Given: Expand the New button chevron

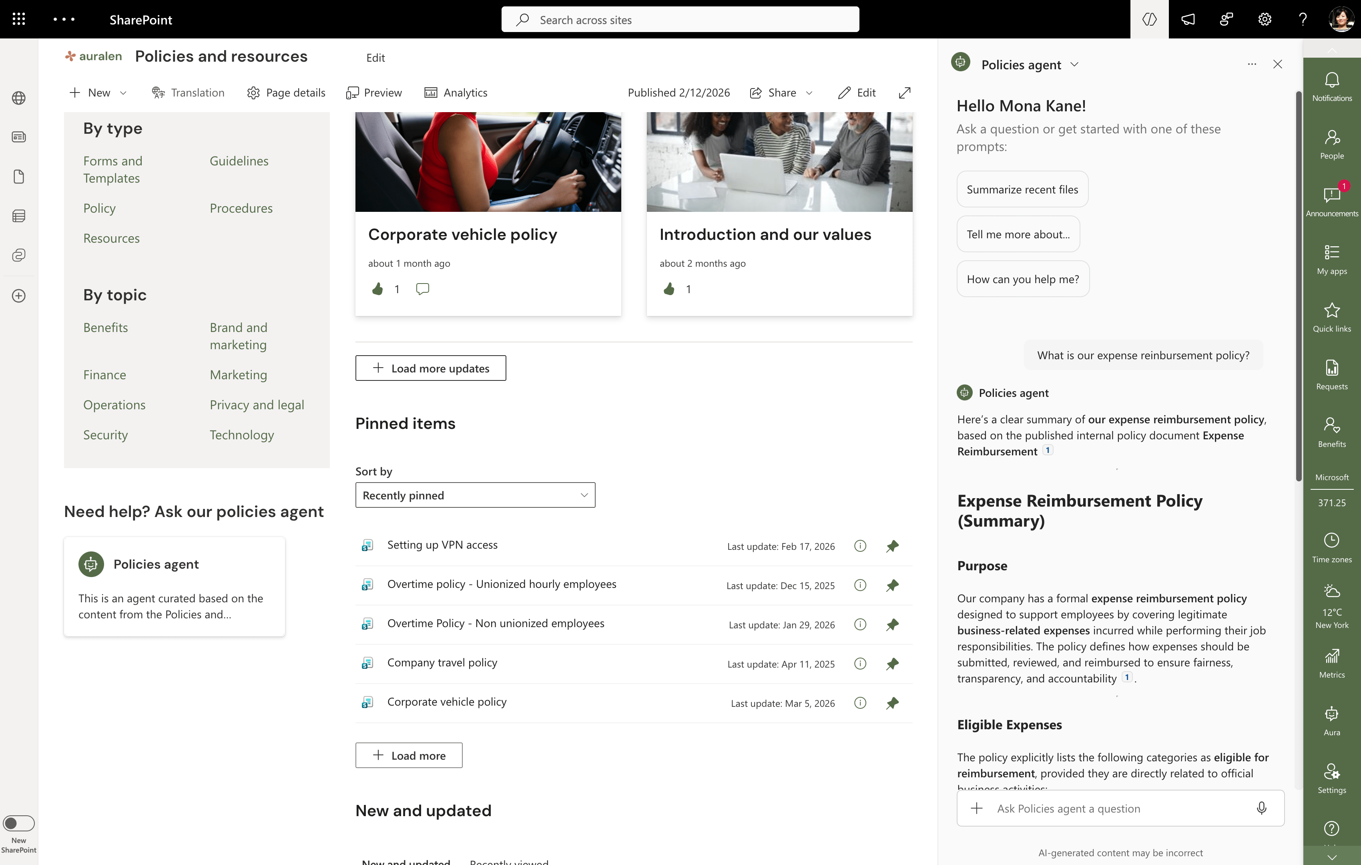Looking at the screenshot, I should click(x=123, y=93).
